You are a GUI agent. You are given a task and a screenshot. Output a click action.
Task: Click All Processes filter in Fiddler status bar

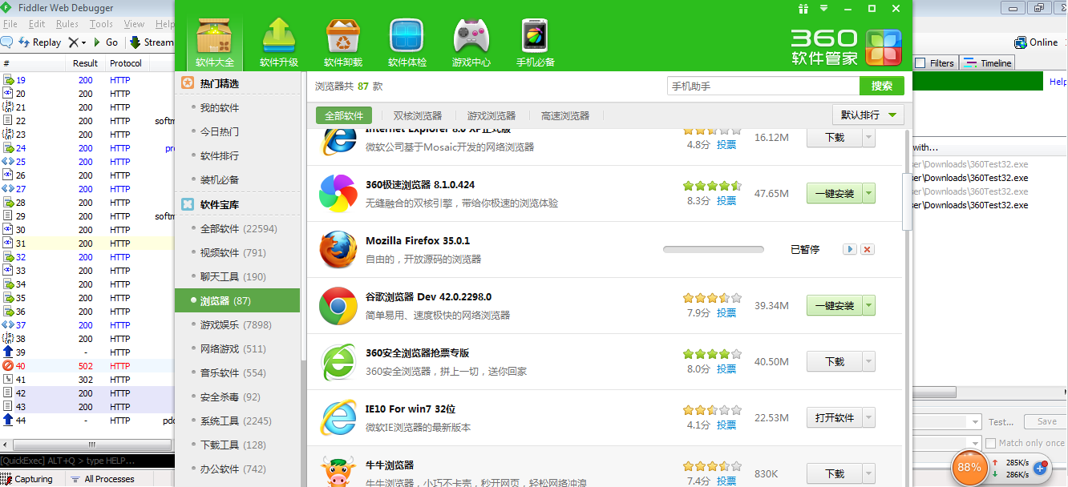coord(103,479)
